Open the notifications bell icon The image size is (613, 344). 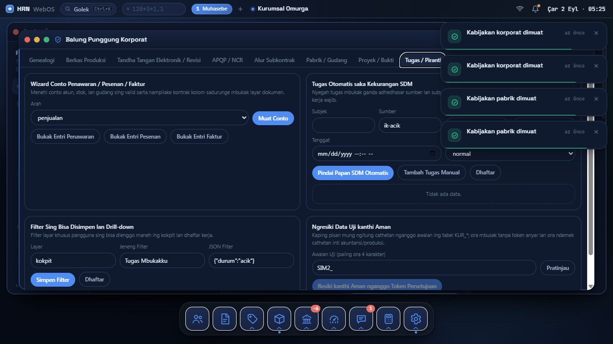point(535,9)
